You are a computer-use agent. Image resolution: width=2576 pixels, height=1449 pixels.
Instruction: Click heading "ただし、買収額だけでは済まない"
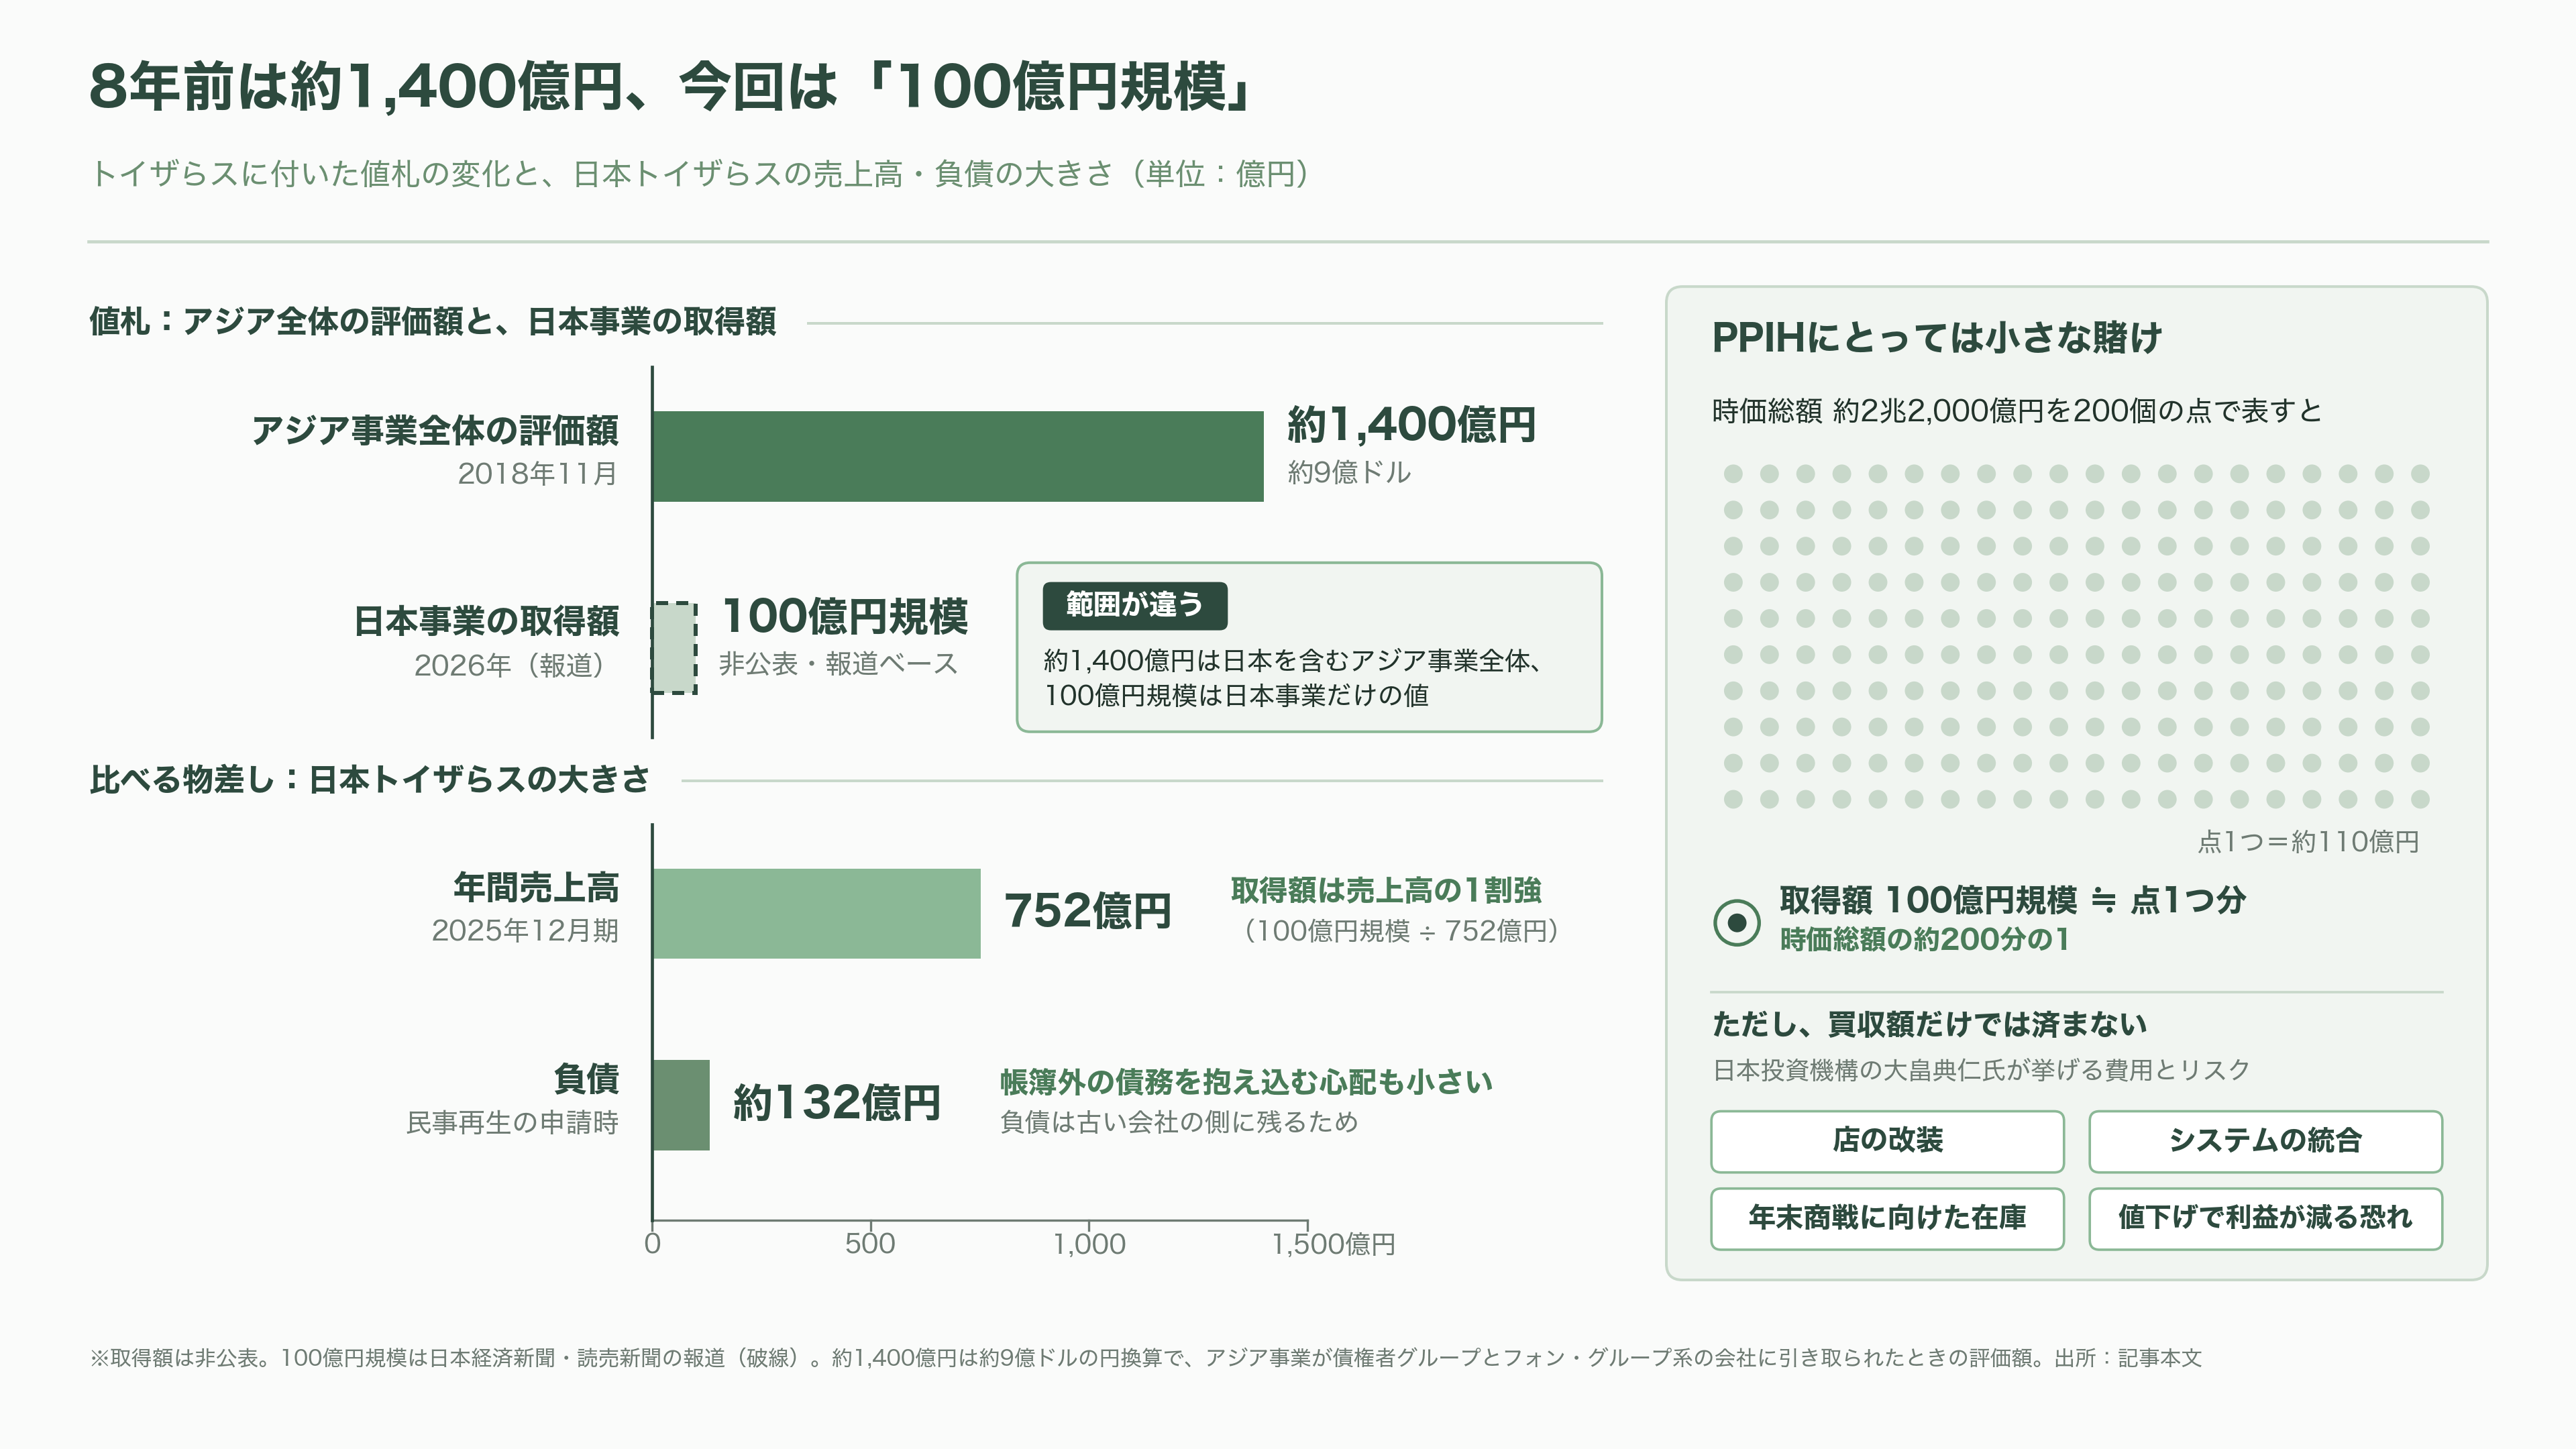pos(1929,1024)
